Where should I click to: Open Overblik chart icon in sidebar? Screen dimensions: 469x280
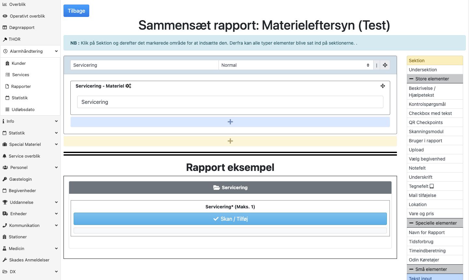click(x=5, y=5)
